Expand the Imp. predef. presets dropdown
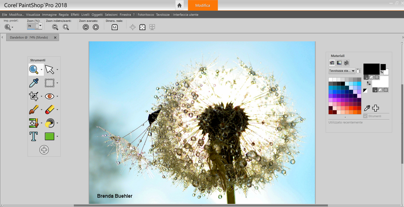 tap(12, 27)
